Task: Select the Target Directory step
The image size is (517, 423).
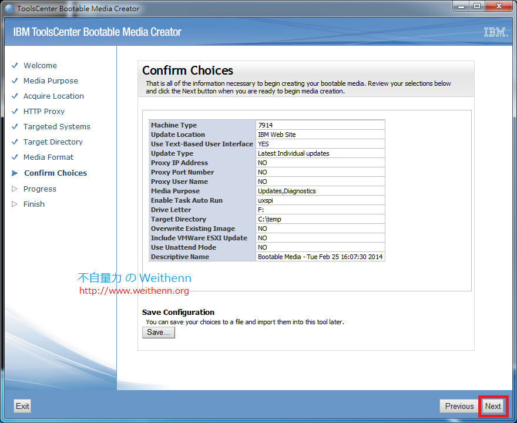Action: click(x=53, y=142)
